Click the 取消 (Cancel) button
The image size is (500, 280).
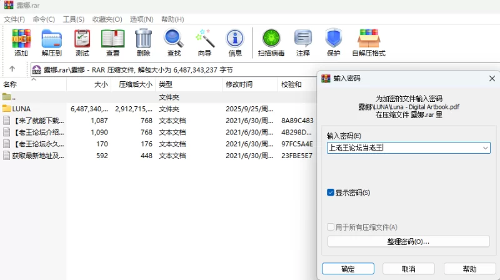click(x=409, y=269)
